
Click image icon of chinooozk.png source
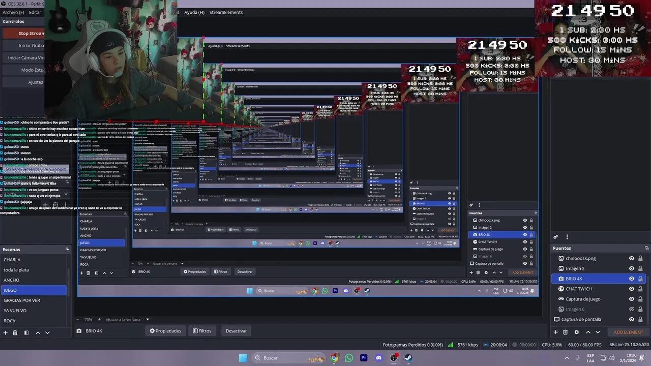(561, 258)
